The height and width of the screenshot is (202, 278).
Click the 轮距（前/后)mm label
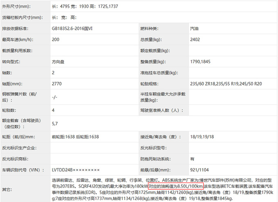19,137
